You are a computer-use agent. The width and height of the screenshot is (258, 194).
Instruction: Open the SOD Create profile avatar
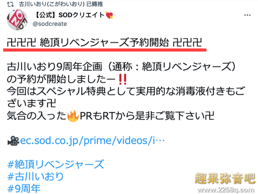pyautogui.click(x=17, y=20)
